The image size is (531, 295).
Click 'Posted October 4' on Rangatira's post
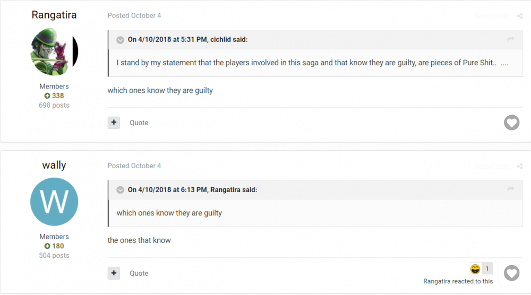pyautogui.click(x=134, y=16)
